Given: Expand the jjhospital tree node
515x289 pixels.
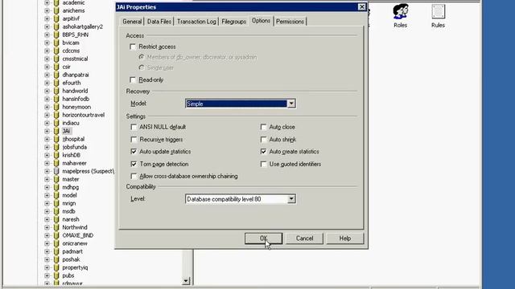Looking at the screenshot, I should pos(47,139).
